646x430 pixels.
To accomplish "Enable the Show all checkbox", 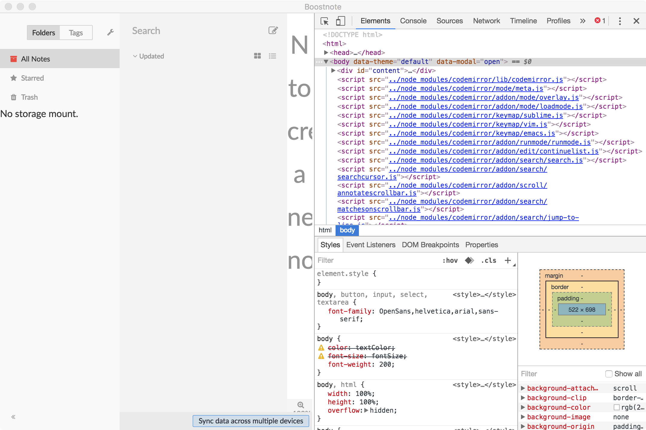I will [609, 374].
